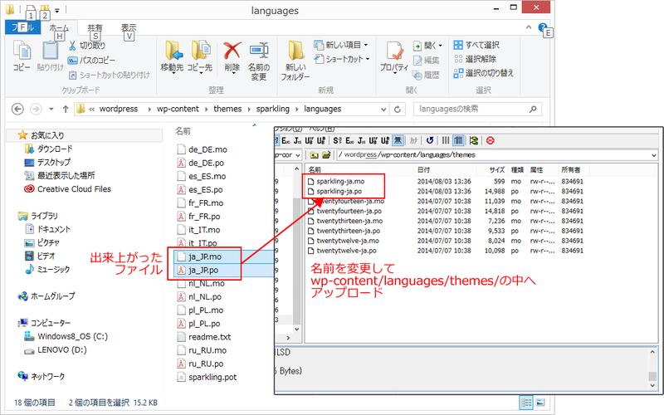Open recent locations dropdown next to forward
664x415 pixels.
[x=51, y=110]
